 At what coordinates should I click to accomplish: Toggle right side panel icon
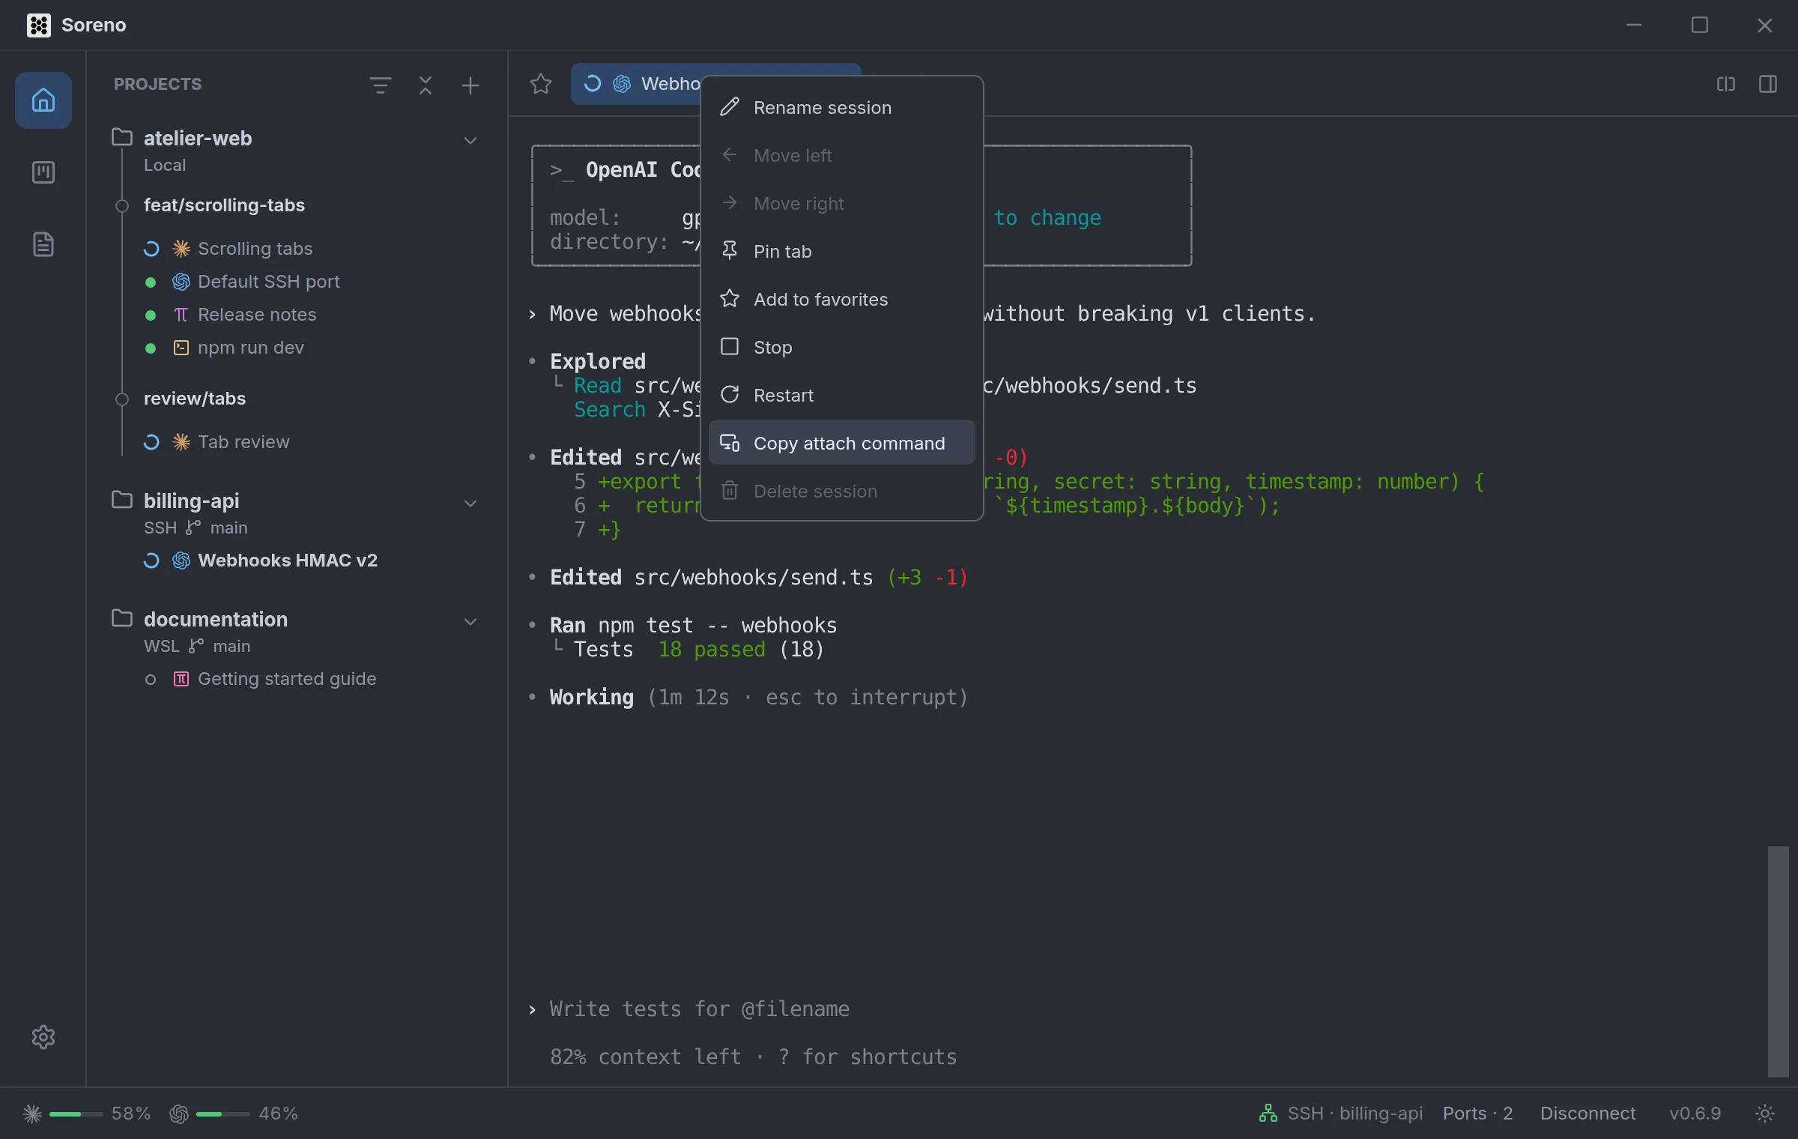(1768, 84)
